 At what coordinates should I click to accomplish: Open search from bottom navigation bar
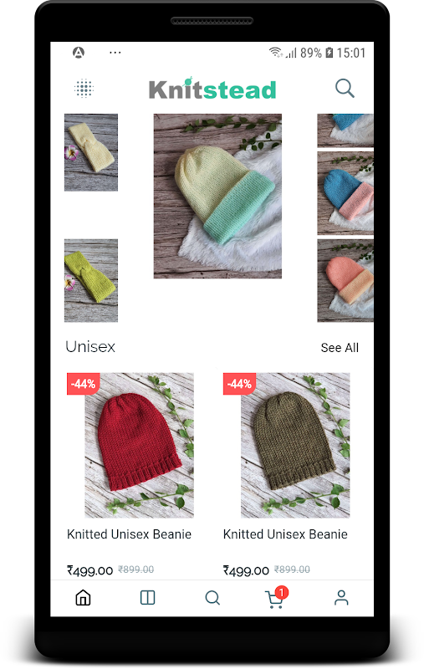coord(212,598)
